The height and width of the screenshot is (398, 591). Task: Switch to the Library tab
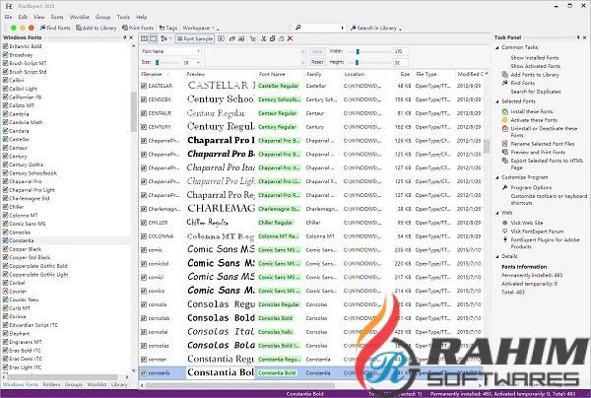(119, 385)
